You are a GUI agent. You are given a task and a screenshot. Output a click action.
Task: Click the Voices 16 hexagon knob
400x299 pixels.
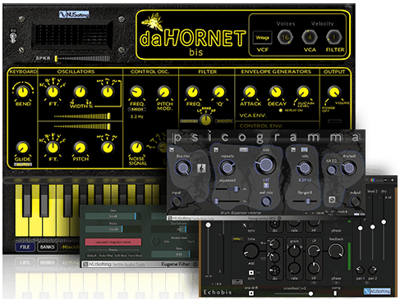285,38
